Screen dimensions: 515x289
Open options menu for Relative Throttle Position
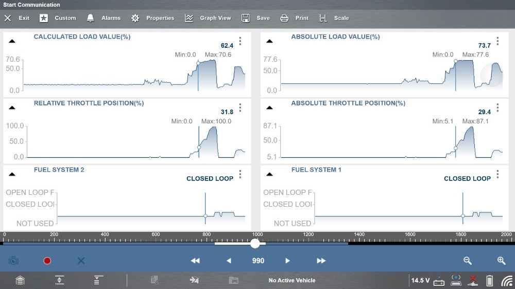pos(240,107)
